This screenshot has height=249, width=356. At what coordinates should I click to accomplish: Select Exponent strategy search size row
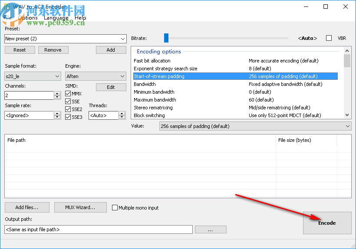pos(235,69)
